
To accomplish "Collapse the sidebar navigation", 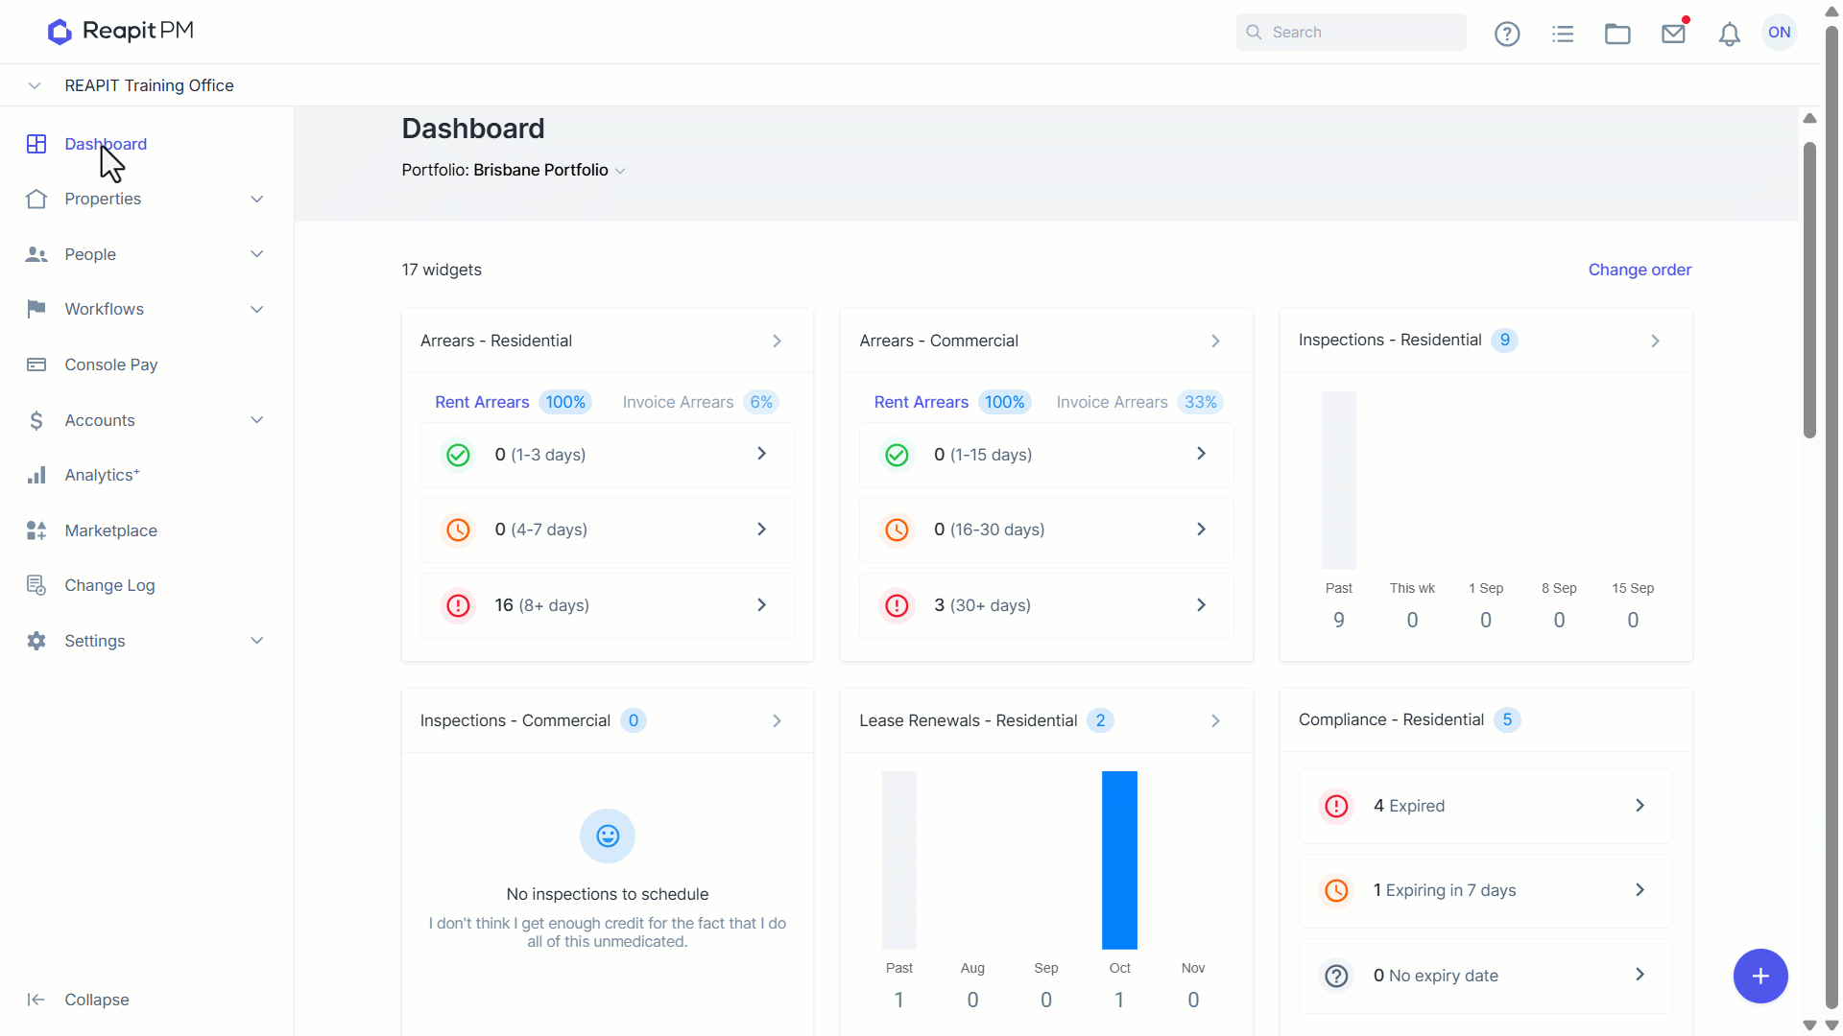I will [78, 1000].
